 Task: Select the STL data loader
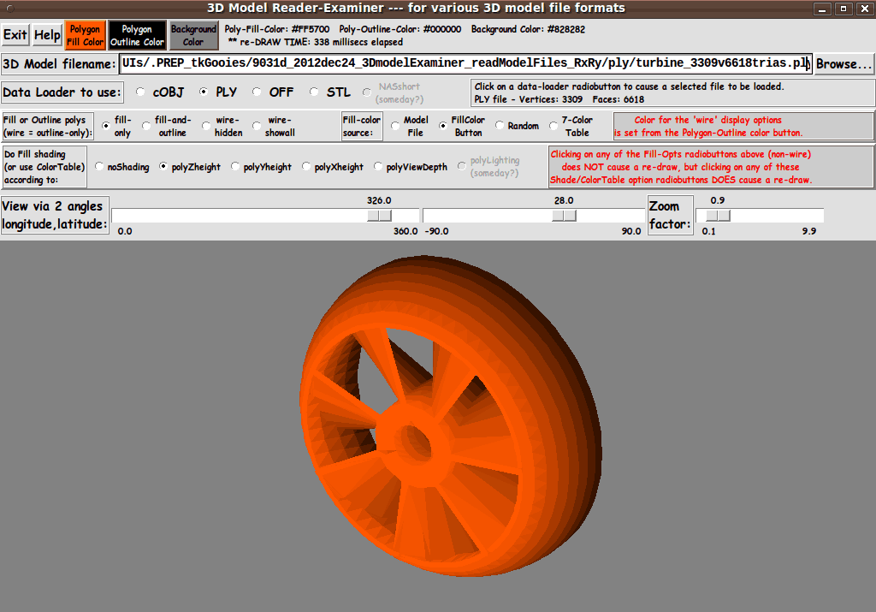314,92
